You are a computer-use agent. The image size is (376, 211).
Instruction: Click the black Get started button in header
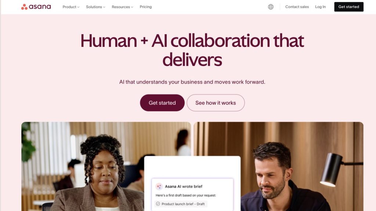(x=349, y=7)
